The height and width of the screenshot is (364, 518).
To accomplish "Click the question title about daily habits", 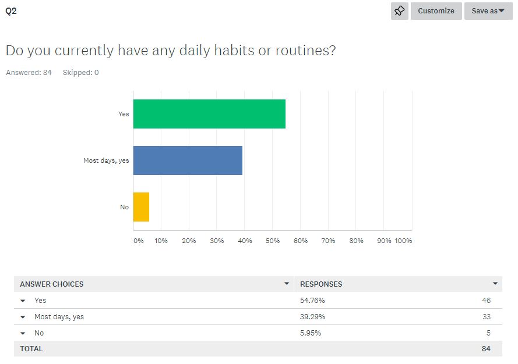I will coord(171,51).
